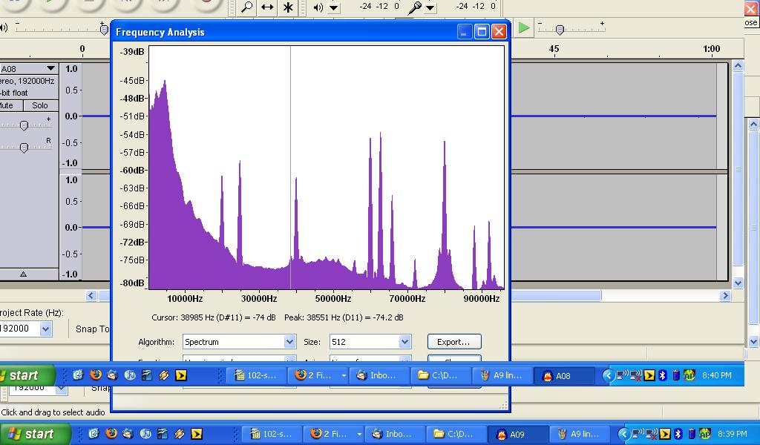760x445 pixels.
Task: Open the A08 track name dropdown menu
Action: click(x=50, y=68)
